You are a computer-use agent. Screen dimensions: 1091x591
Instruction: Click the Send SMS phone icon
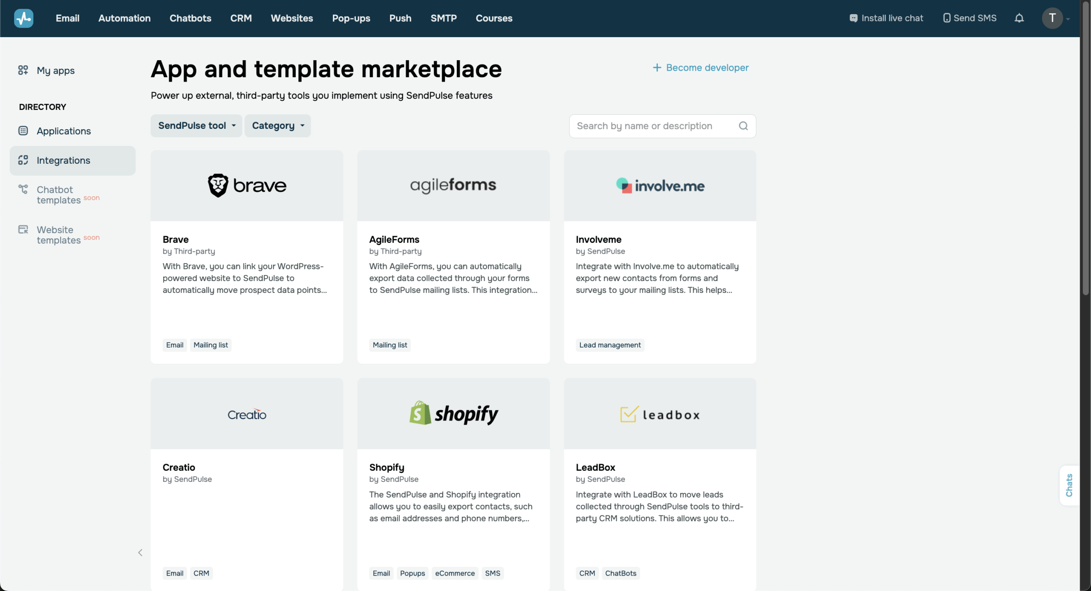click(947, 18)
